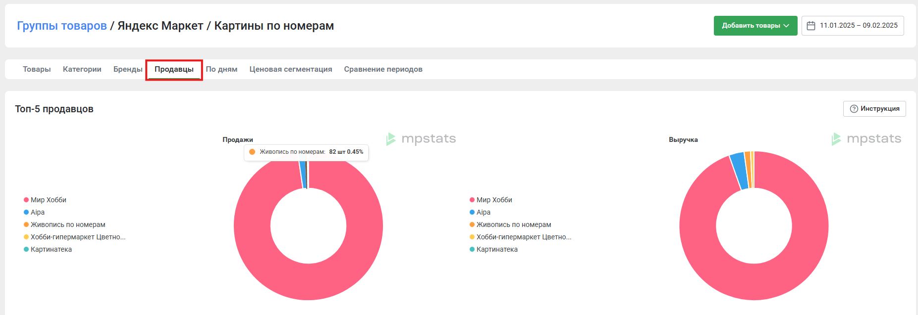Image resolution: width=918 pixels, height=315 pixels.
Task: Click the pink Мир Хобби segment in Продажи donut
Action: coord(308,281)
